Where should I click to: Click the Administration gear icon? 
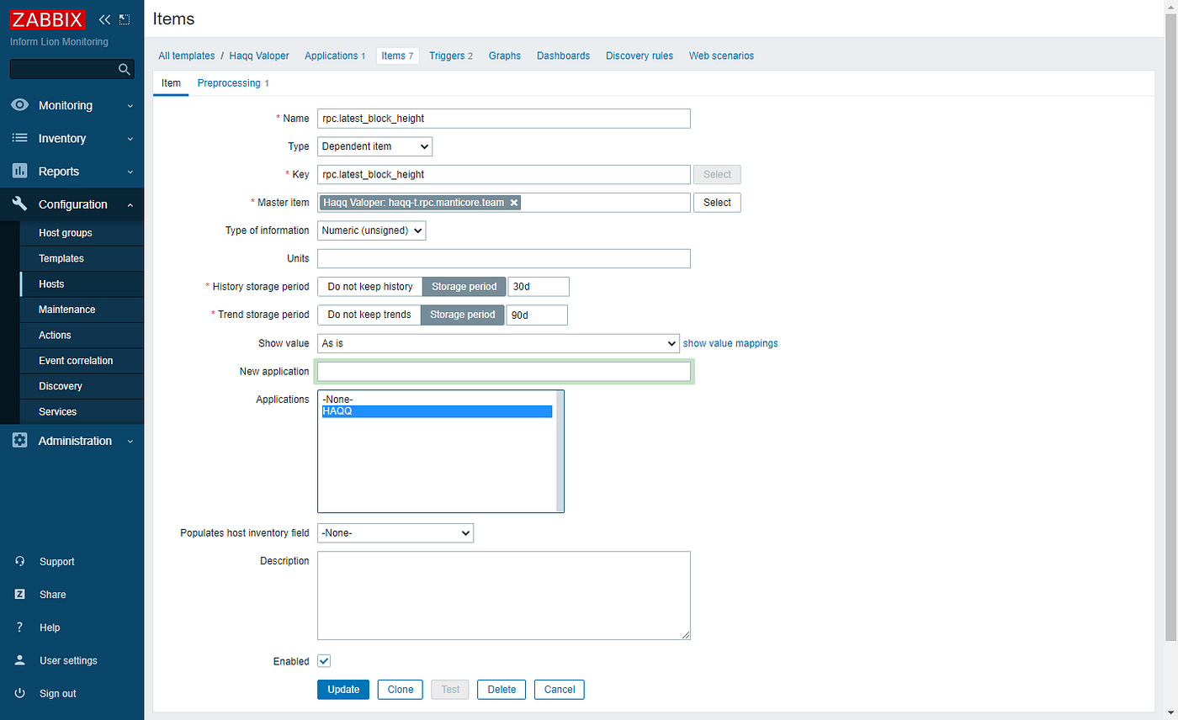20,441
